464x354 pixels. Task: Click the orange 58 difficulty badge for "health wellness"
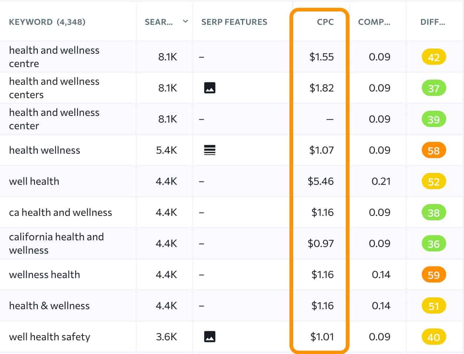coord(433,150)
